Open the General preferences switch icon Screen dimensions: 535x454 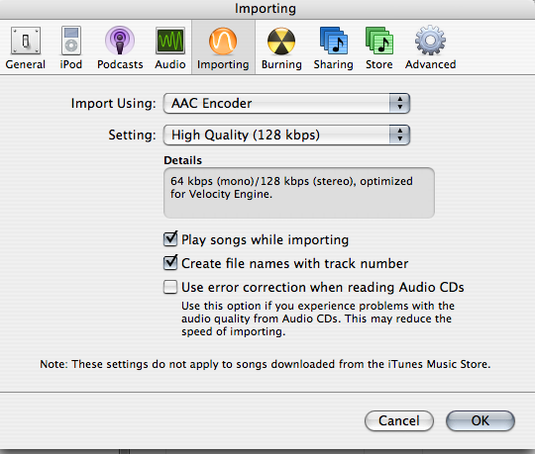tap(26, 41)
